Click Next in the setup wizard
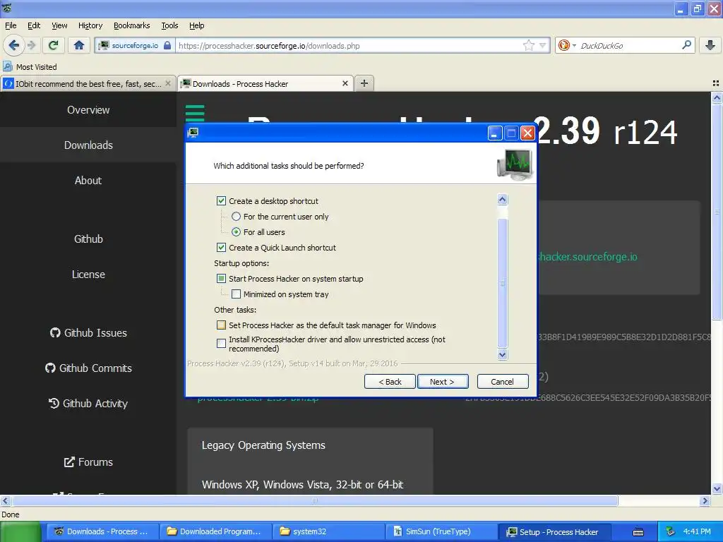 [442, 382]
